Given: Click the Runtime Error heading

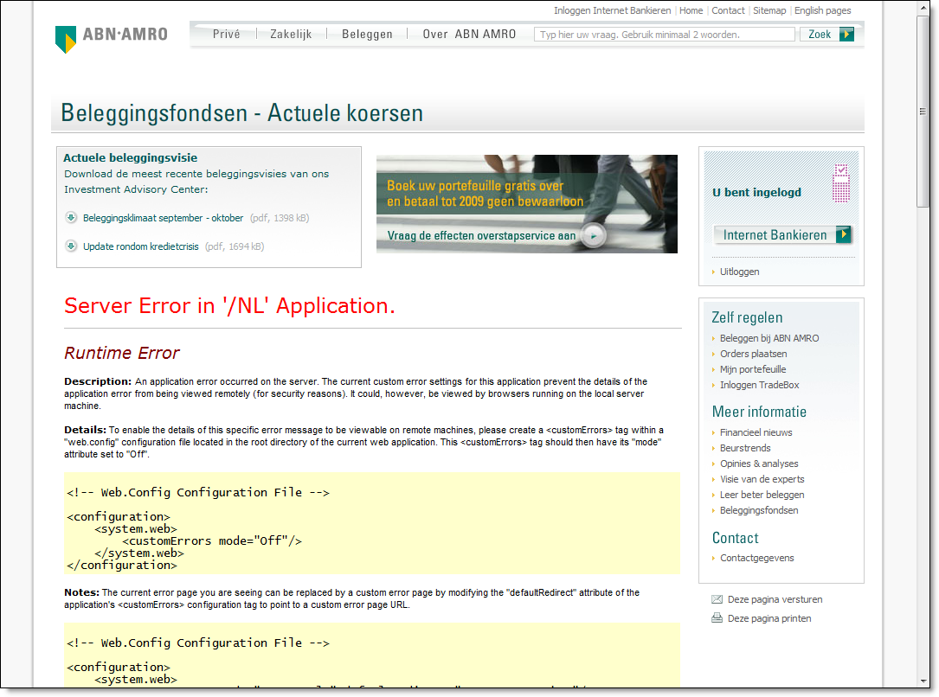Looking at the screenshot, I should (121, 353).
